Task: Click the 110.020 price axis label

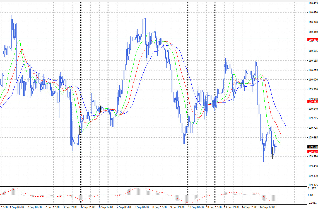Action: click(x=313, y=80)
